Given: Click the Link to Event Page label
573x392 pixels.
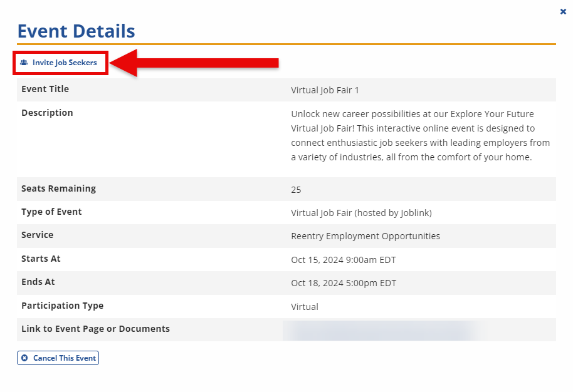Looking at the screenshot, I should coord(95,329).
